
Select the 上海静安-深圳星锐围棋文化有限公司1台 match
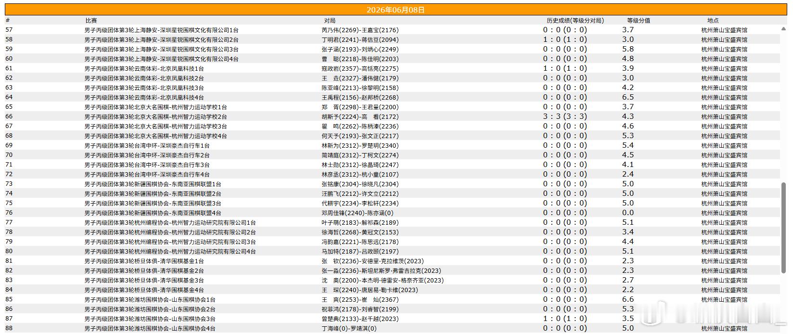pos(161,30)
